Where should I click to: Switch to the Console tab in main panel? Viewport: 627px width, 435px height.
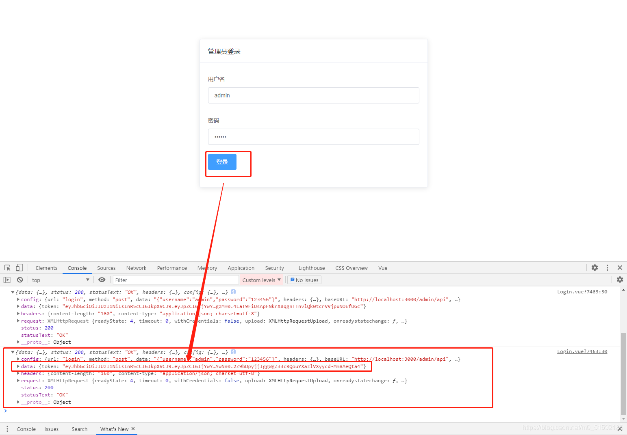point(77,268)
